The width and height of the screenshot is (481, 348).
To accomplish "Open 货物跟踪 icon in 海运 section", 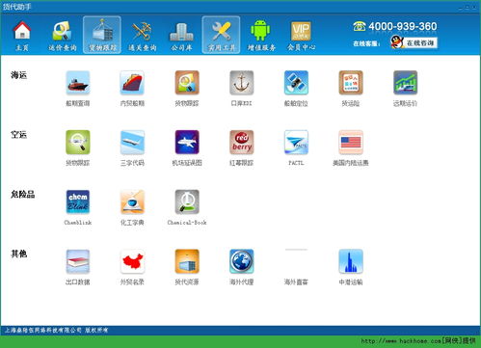I will (x=187, y=83).
